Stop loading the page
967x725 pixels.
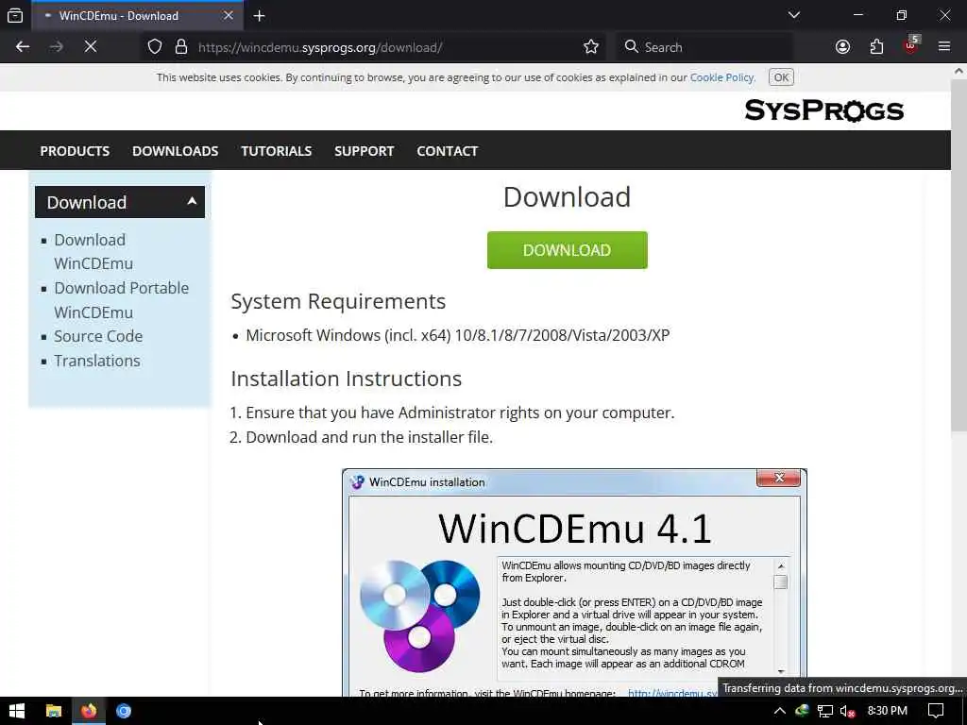(91, 47)
